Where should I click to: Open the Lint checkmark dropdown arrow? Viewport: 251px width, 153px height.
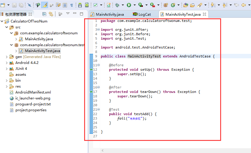[101, 5]
